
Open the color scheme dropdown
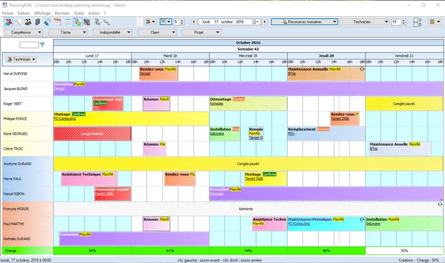(435, 22)
